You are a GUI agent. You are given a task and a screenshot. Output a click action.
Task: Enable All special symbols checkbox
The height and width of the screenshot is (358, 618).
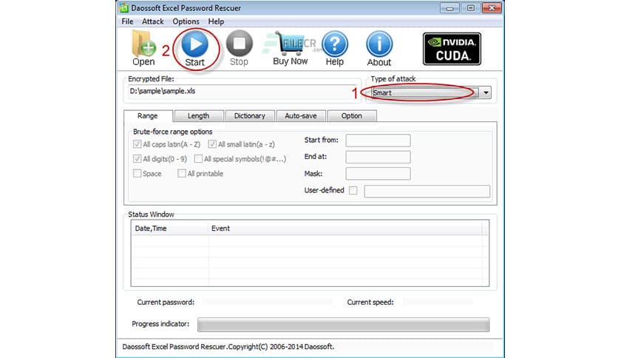(198, 159)
